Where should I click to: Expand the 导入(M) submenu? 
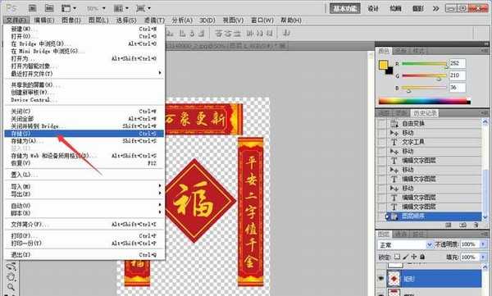tap(84, 186)
